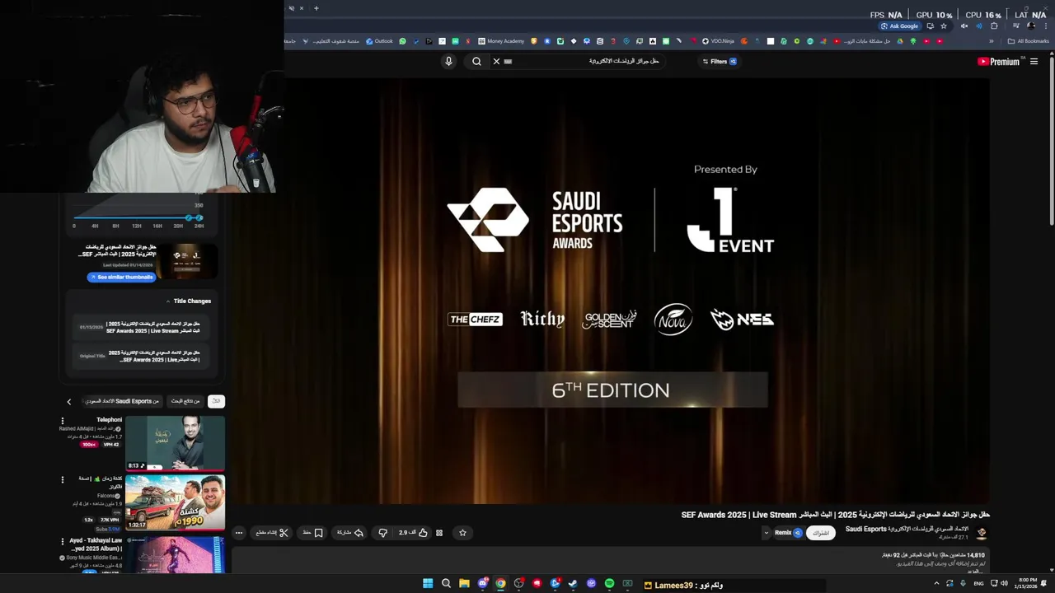Click the ENG language indicator
Screen dimensions: 1055x593
tap(978, 584)
